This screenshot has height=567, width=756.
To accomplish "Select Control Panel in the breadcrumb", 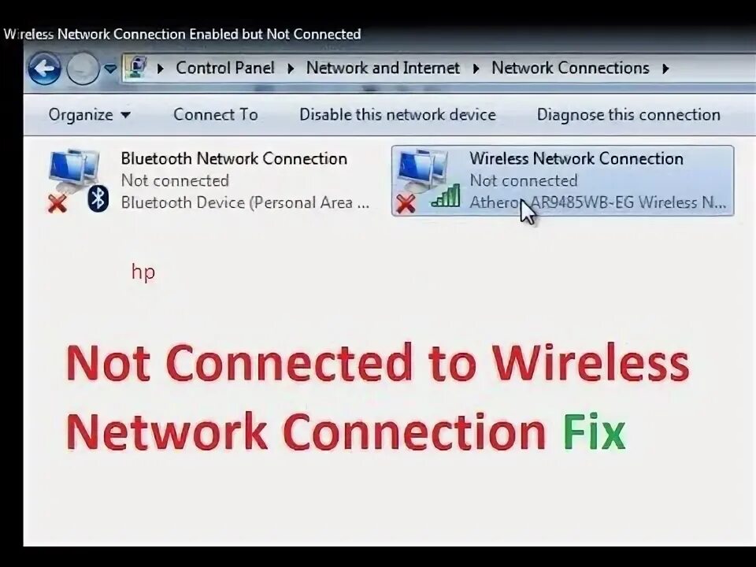I will tap(224, 68).
